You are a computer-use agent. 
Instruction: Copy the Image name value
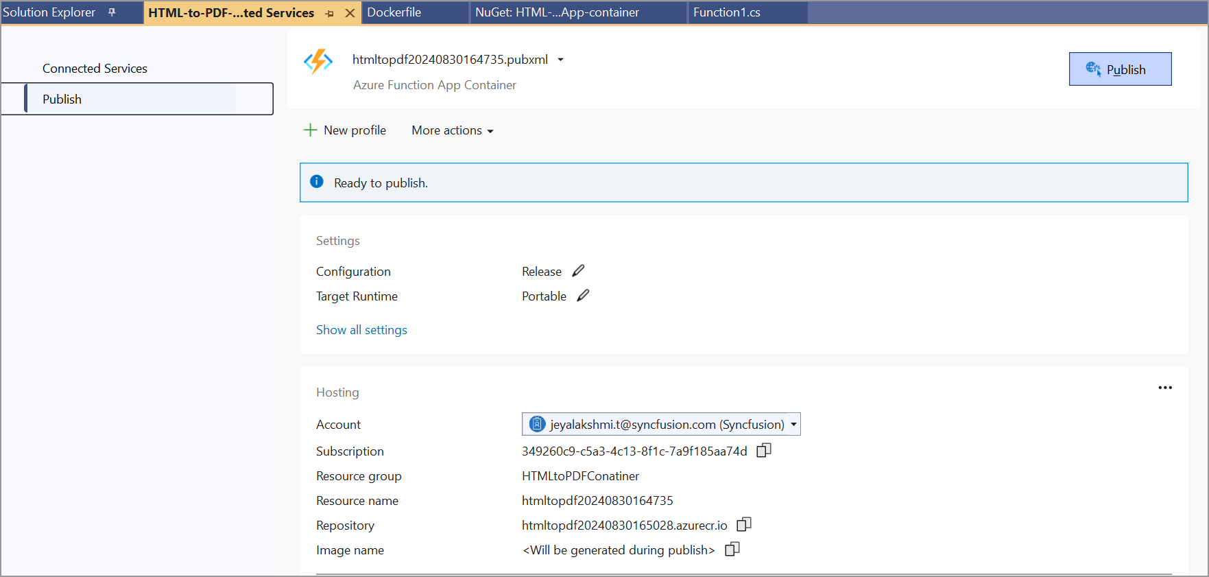click(732, 550)
